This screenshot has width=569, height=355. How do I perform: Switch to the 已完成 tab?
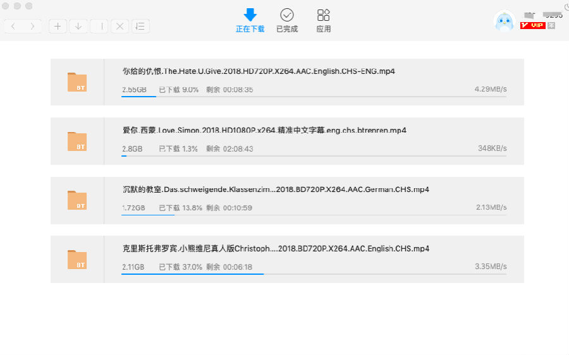tap(286, 21)
